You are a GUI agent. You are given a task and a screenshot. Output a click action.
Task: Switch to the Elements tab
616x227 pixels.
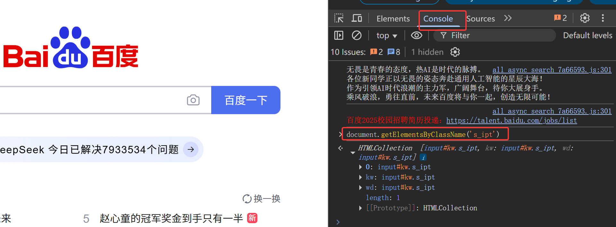393,19
